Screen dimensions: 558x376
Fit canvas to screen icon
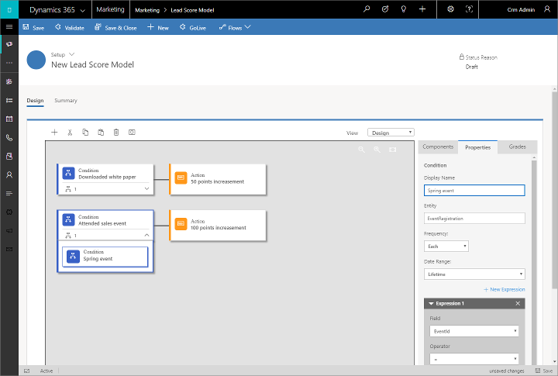point(392,150)
